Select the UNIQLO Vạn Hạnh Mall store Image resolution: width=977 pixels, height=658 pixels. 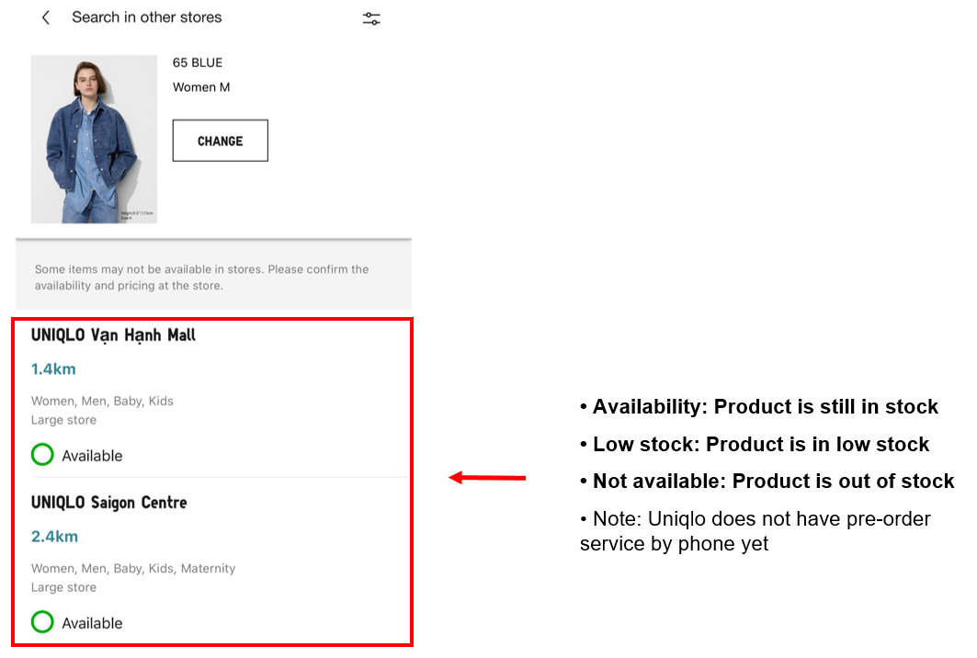pos(113,335)
